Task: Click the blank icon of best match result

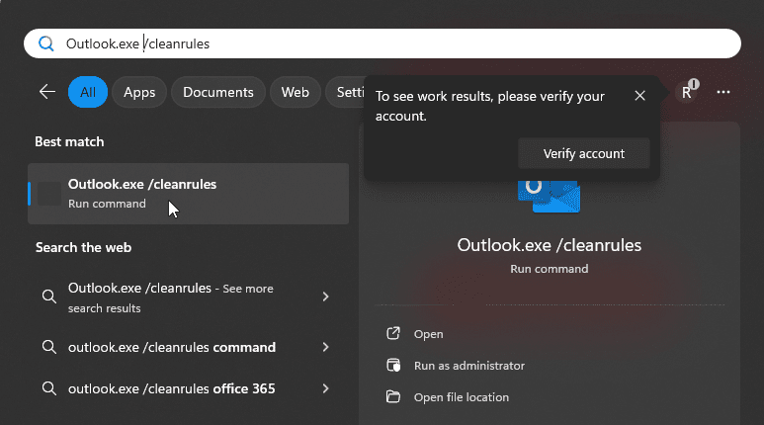Action: pyautogui.click(x=49, y=194)
